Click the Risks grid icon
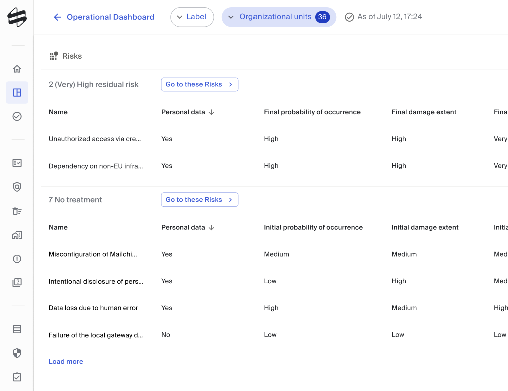Viewport: 508px width, 391px height. click(54, 56)
